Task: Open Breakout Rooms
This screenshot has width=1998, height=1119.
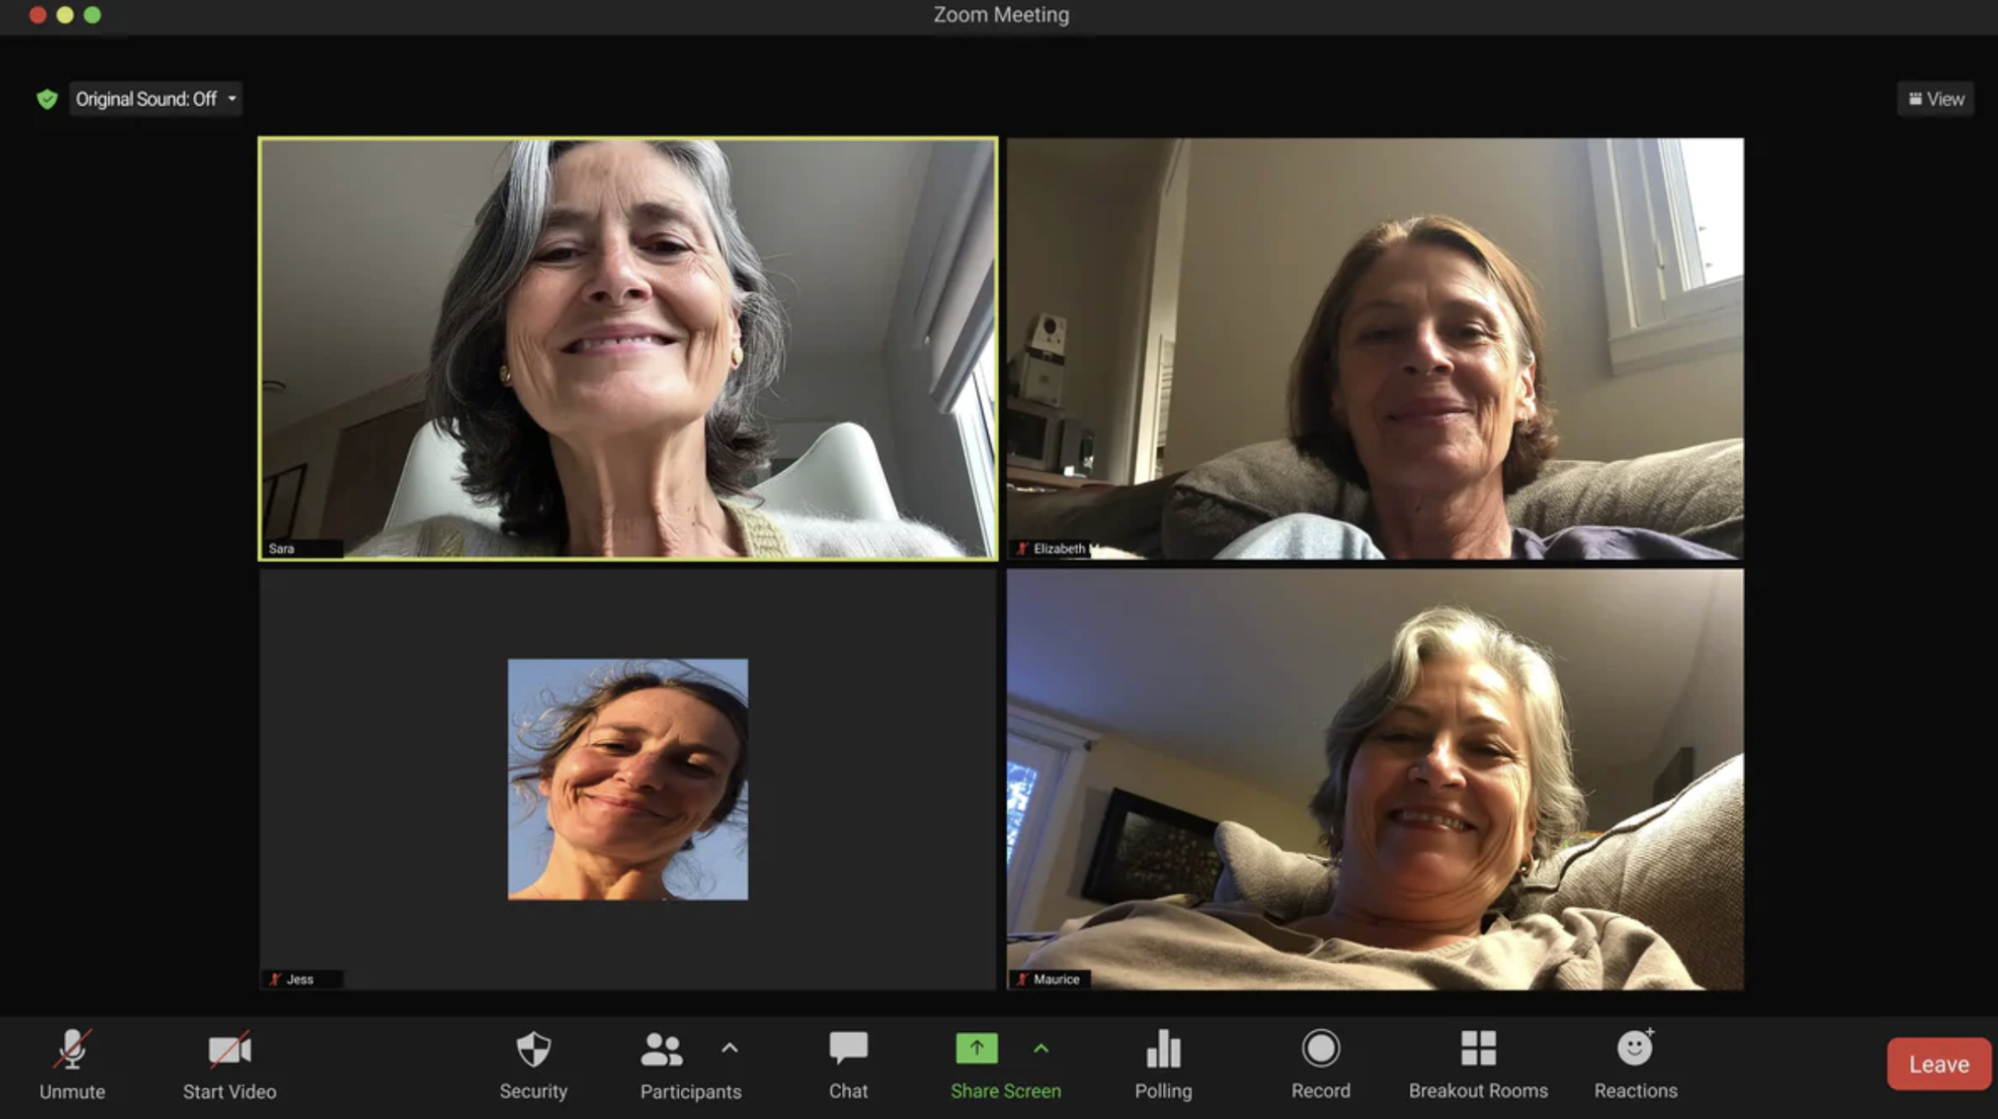Action: point(1478,1063)
